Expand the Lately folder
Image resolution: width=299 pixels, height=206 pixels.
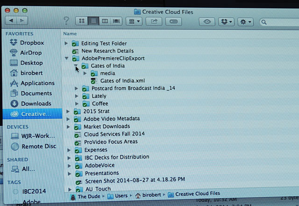tap(77, 96)
